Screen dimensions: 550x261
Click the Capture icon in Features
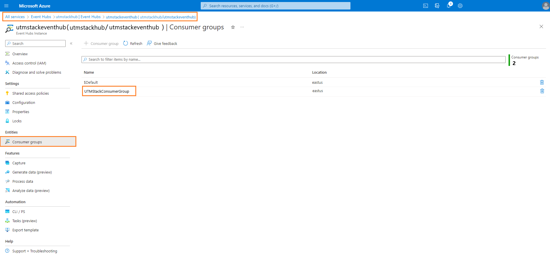coord(7,163)
